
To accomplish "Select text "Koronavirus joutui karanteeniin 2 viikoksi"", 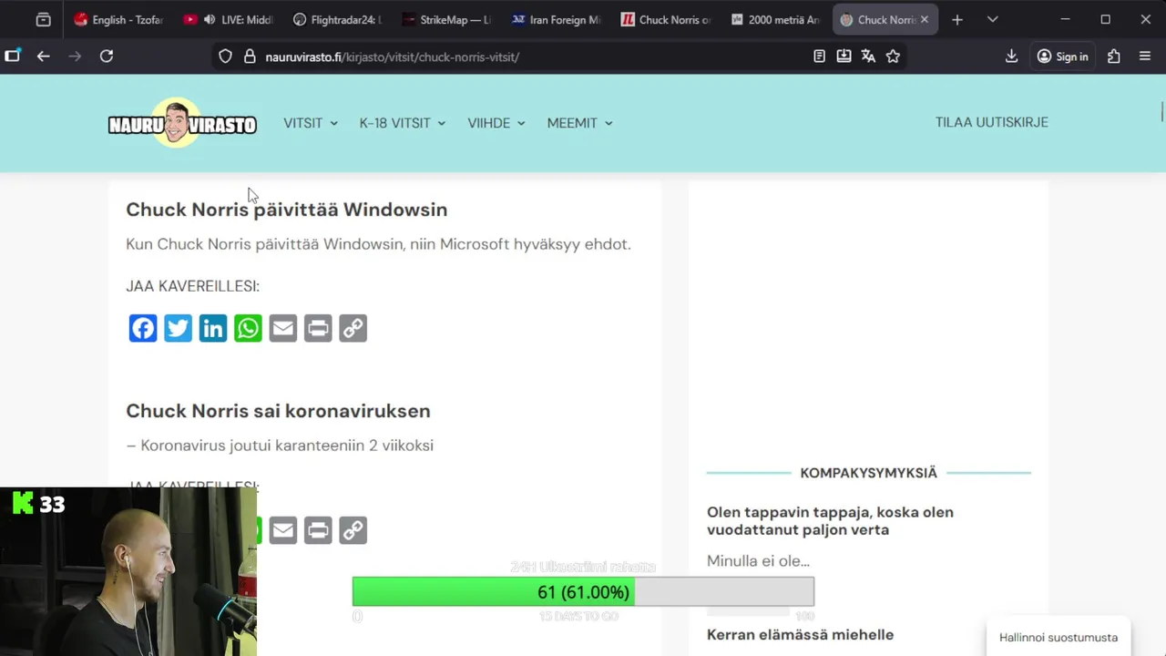I will (x=287, y=446).
